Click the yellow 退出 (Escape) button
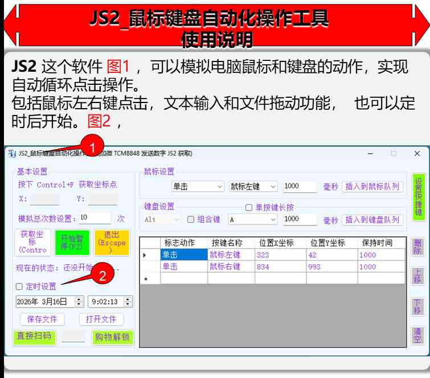The image size is (430, 378). coord(112,243)
